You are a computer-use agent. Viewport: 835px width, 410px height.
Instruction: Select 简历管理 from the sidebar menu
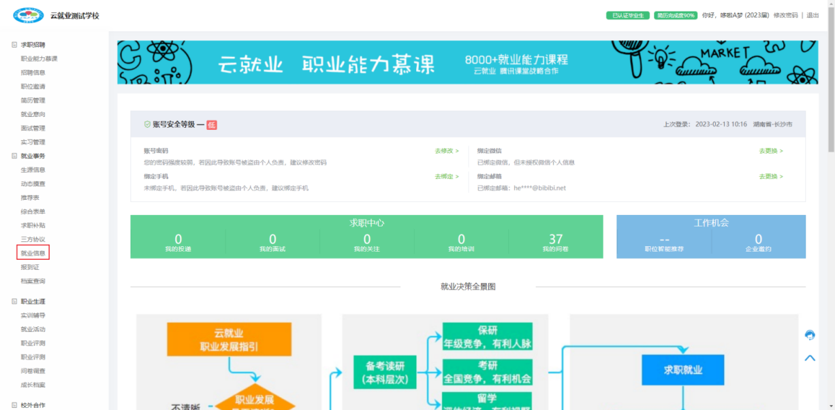(x=33, y=101)
